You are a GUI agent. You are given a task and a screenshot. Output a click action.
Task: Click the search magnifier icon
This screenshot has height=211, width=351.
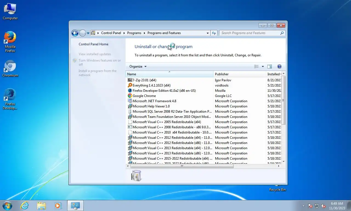point(282,33)
